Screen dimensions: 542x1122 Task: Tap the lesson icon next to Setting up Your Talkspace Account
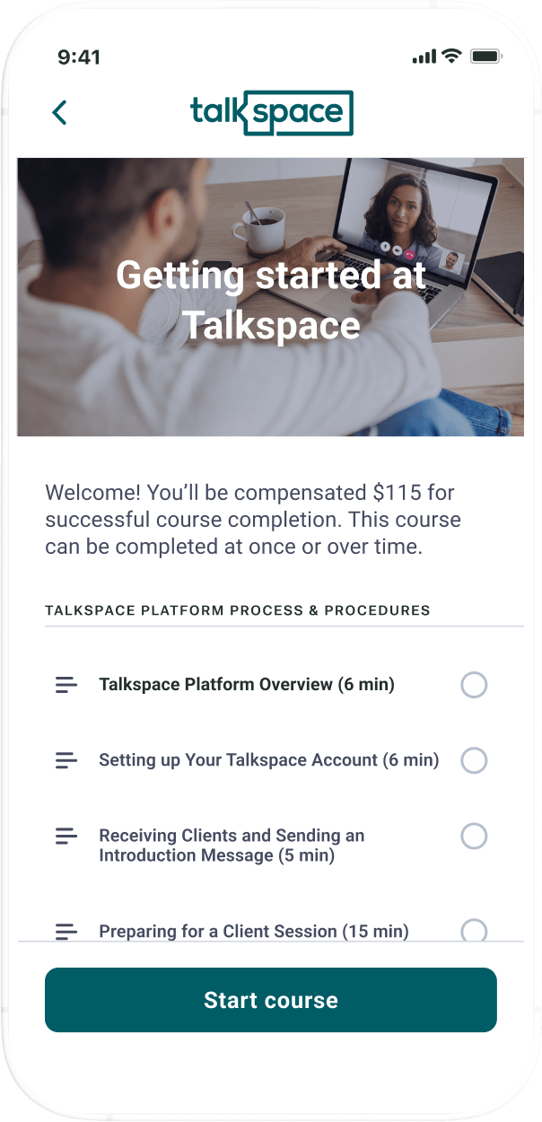[x=66, y=760]
